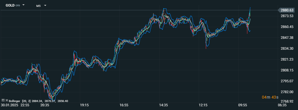Click the 2768.92 price axis label

287,101
